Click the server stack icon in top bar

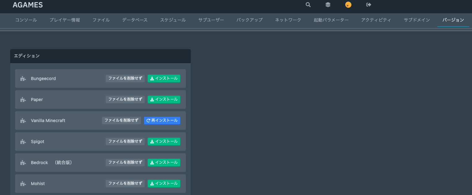(328, 5)
